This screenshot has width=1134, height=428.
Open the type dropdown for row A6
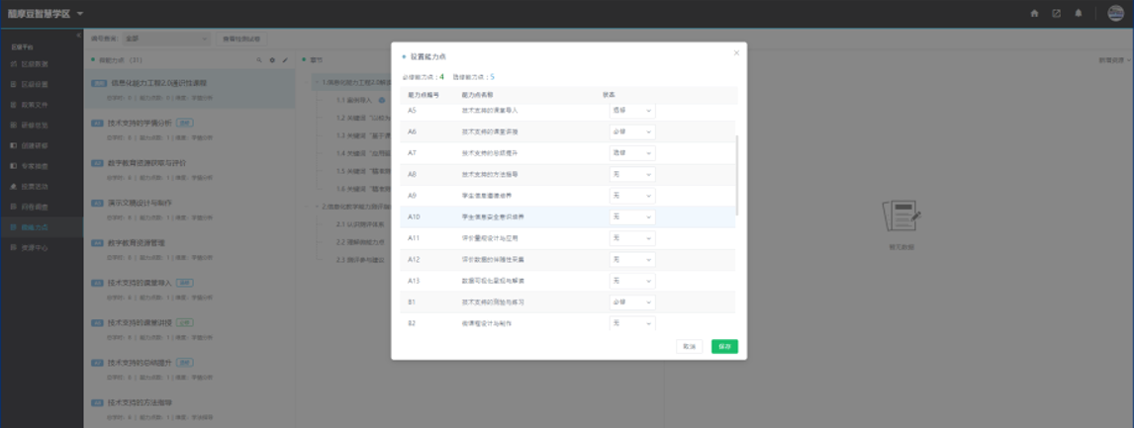click(x=631, y=131)
